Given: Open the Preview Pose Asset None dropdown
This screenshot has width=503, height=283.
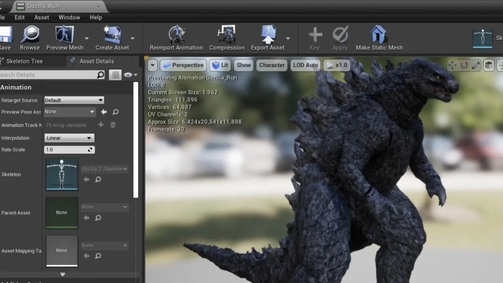Looking at the screenshot, I should click(x=70, y=112).
